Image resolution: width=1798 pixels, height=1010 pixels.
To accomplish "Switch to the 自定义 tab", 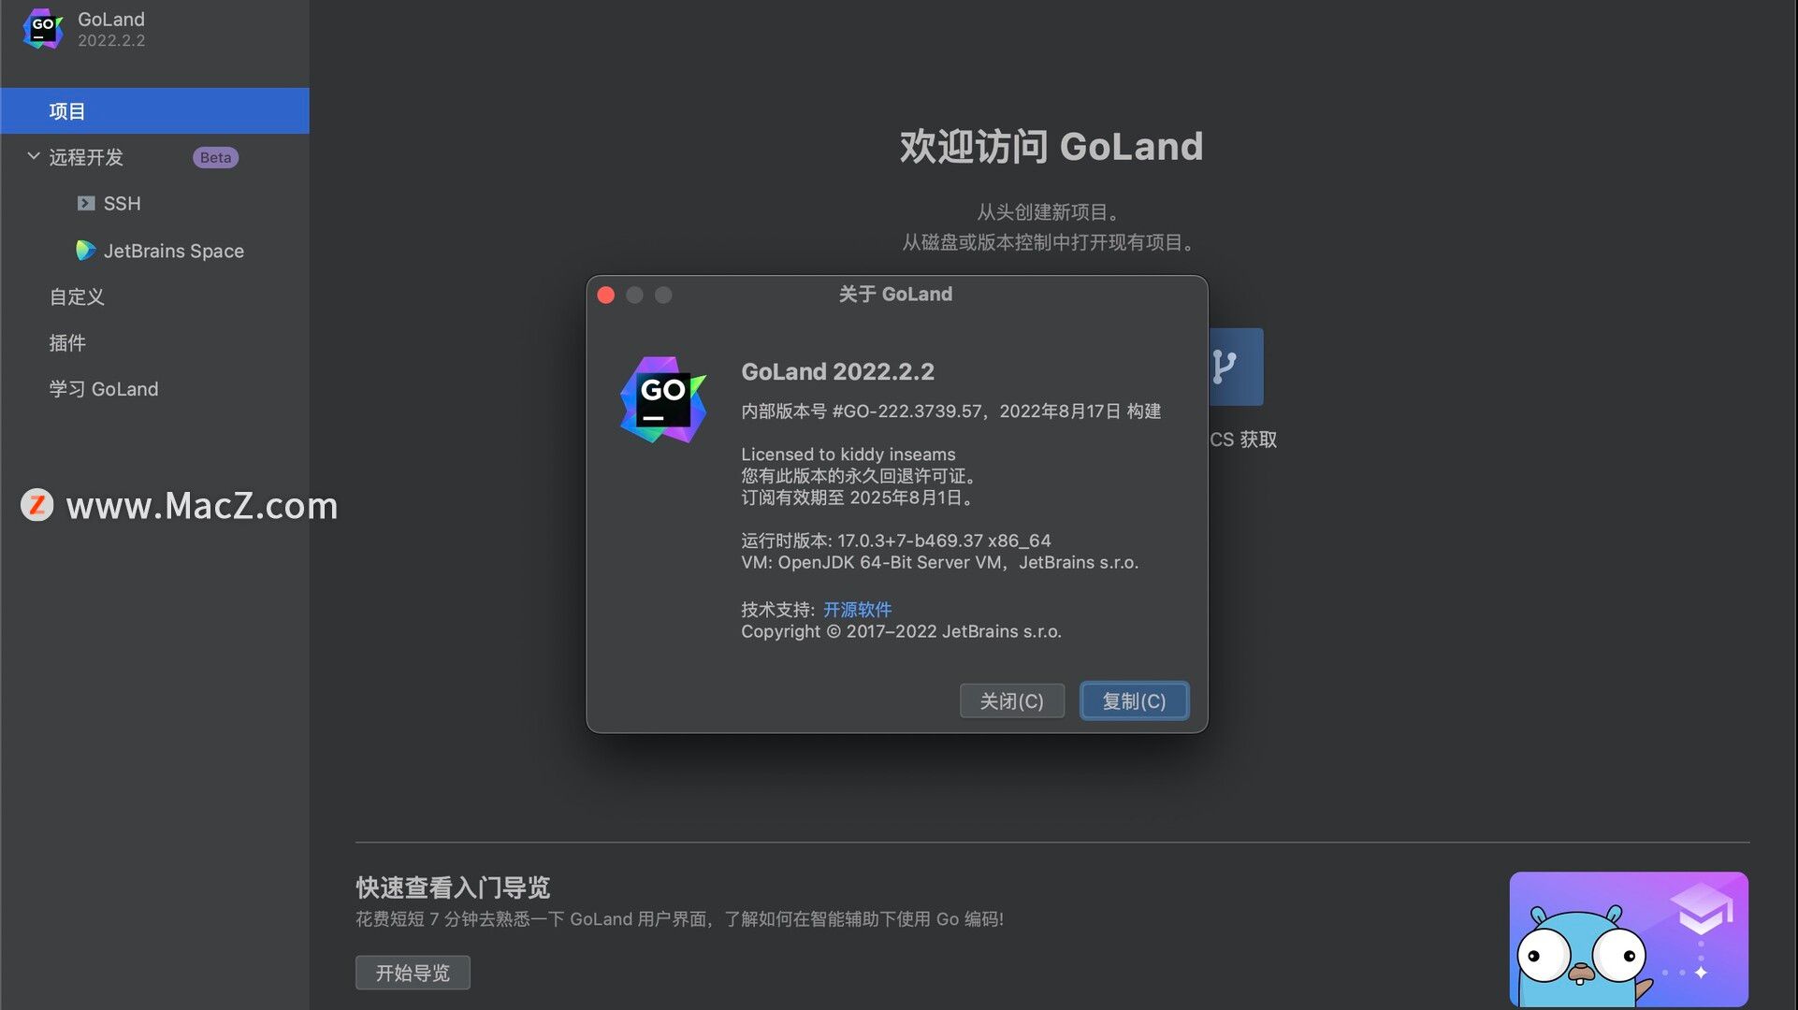I will coord(77,296).
